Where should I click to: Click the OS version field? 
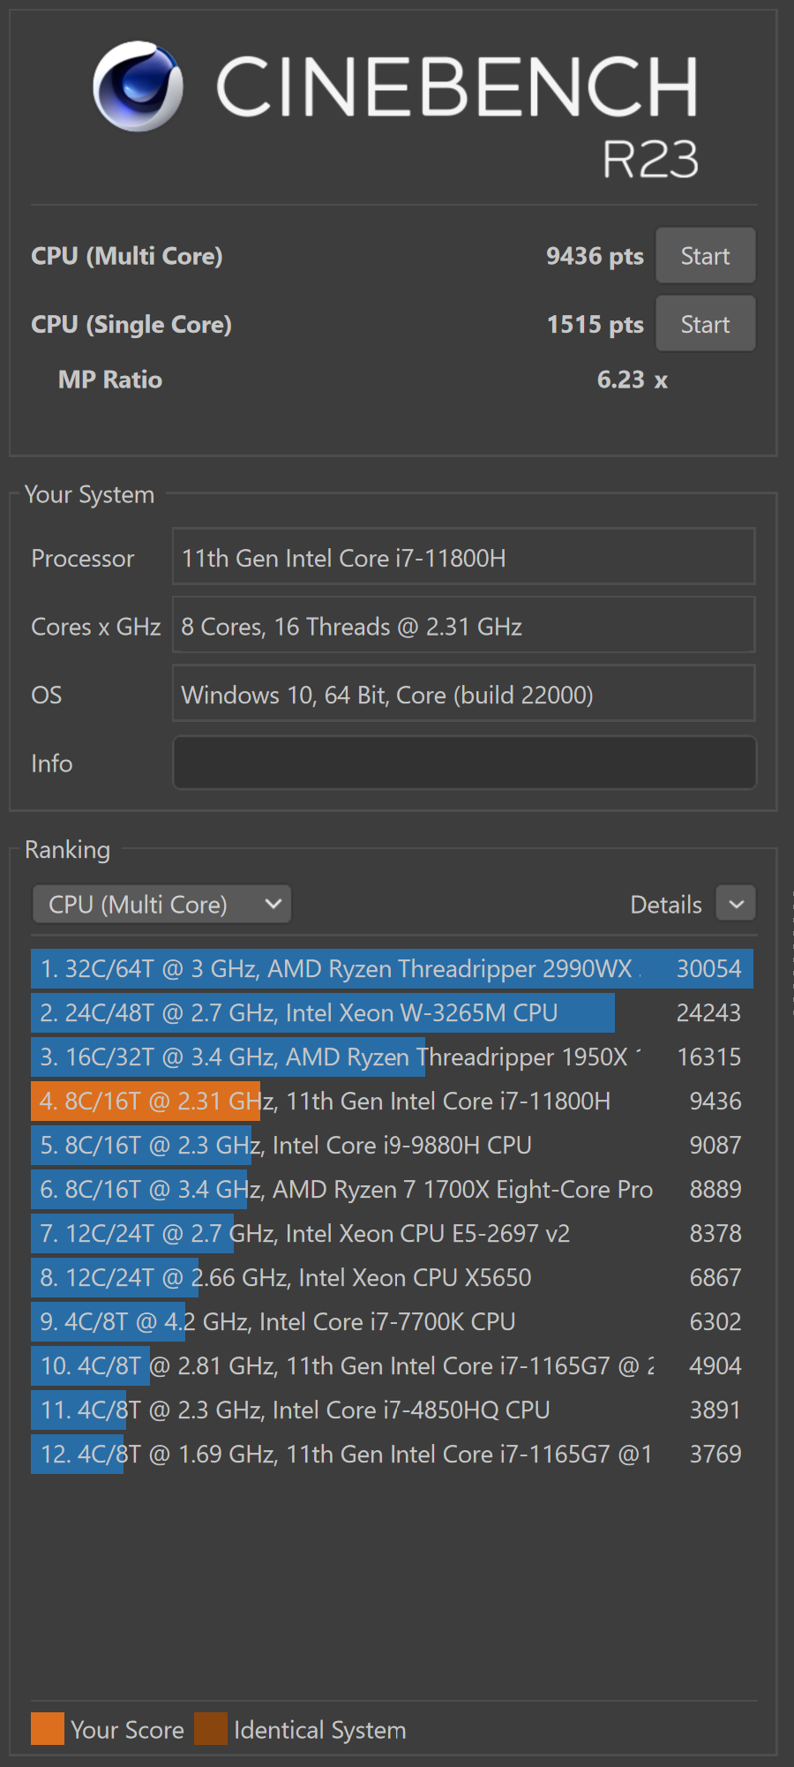tap(464, 695)
